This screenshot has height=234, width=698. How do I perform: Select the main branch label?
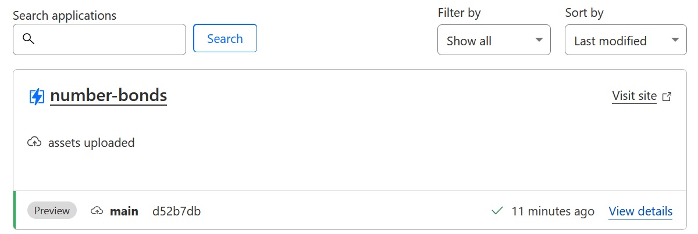click(124, 211)
